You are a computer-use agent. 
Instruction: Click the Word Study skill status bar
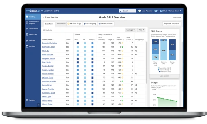point(155,50)
